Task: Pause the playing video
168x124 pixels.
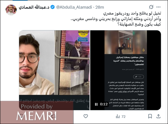Action: click(96, 104)
